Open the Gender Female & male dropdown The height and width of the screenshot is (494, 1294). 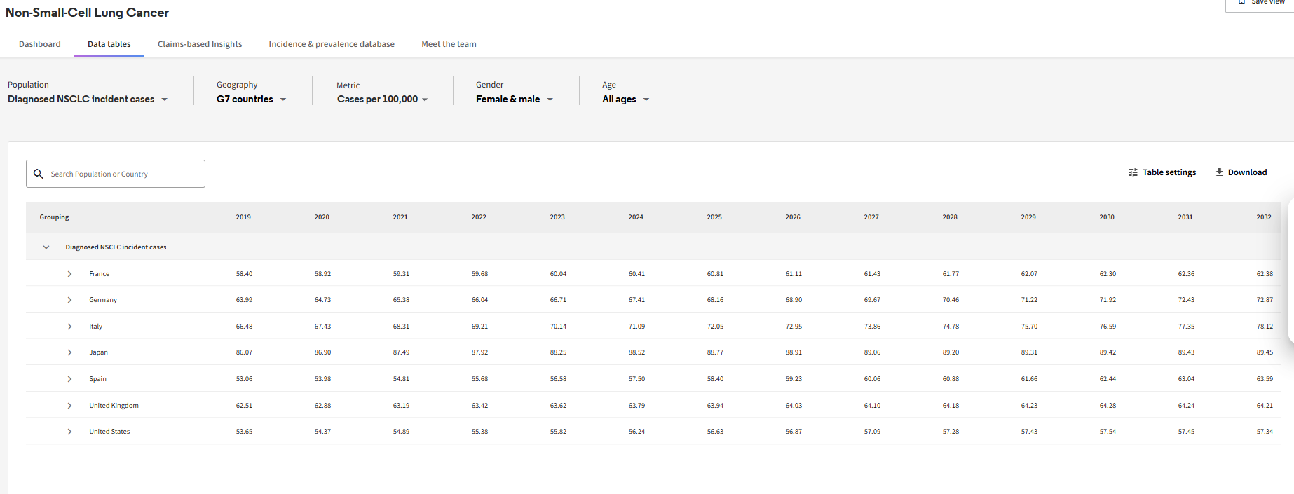pos(514,100)
